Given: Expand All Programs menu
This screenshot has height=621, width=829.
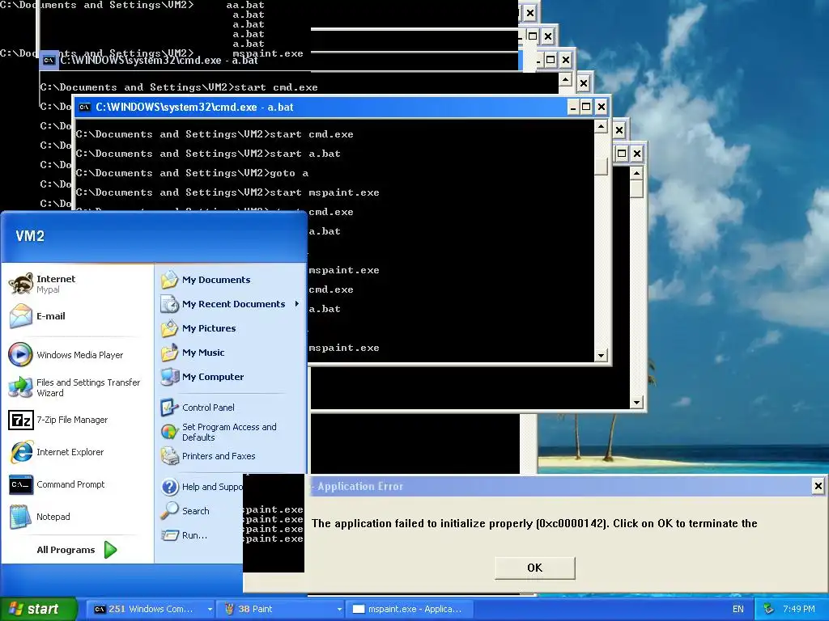Looking at the screenshot, I should (x=77, y=550).
